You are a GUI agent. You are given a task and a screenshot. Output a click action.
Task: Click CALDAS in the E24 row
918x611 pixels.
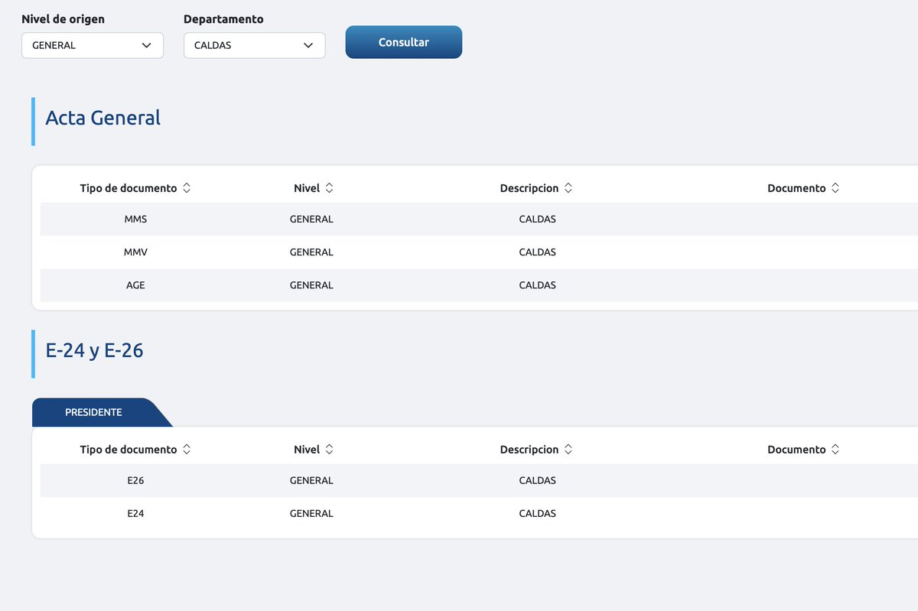click(537, 514)
